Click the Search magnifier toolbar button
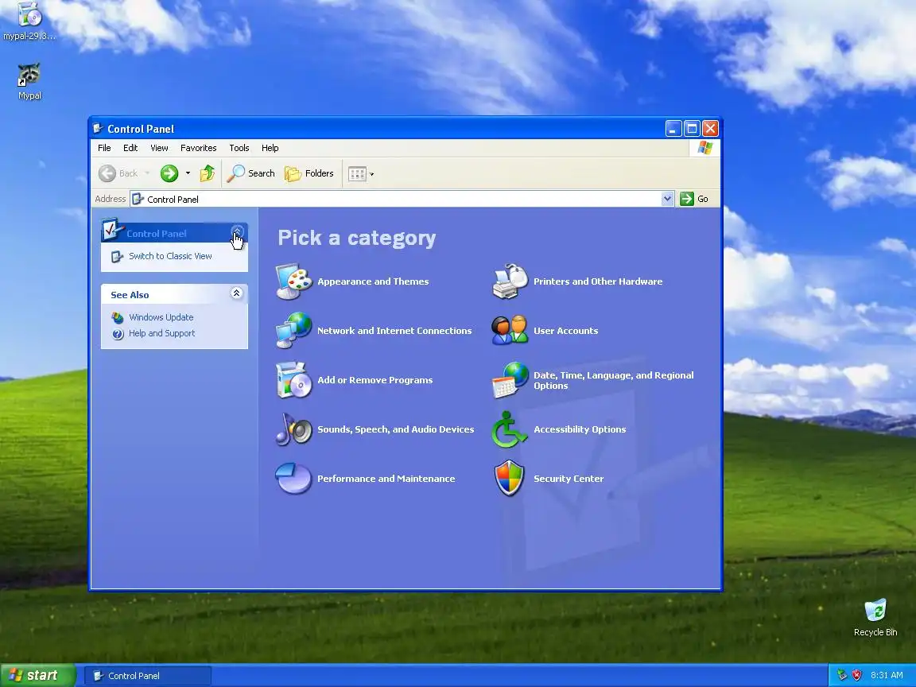Screen dimensions: 916x687 point(250,173)
